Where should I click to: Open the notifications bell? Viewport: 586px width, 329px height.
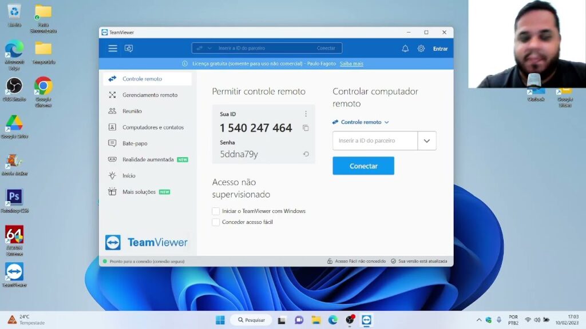point(405,49)
